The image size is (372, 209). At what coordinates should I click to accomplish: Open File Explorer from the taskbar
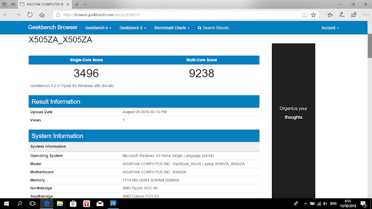click(x=60, y=204)
